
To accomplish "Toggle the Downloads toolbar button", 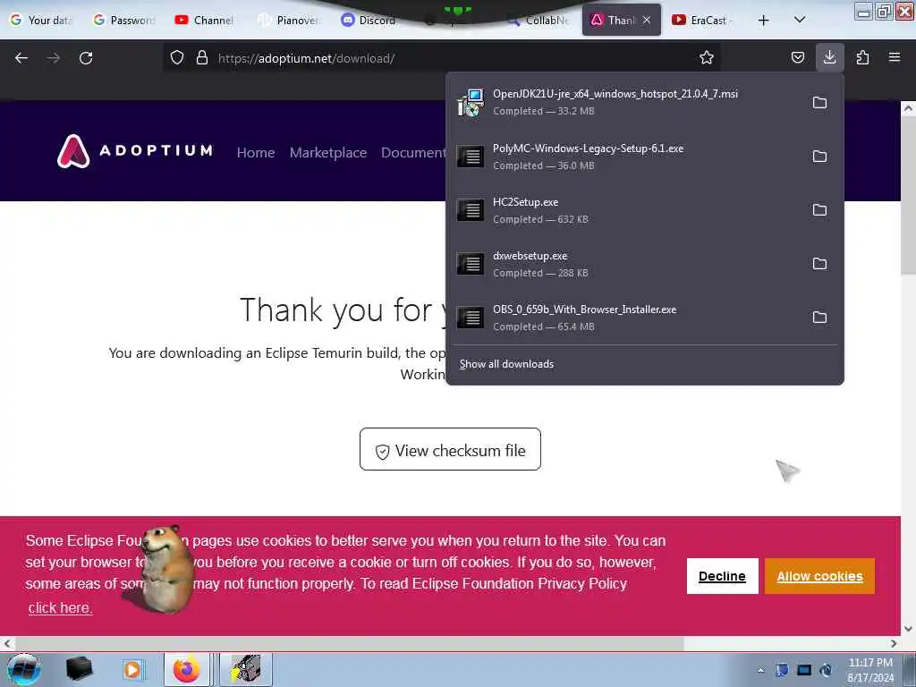I will (829, 57).
